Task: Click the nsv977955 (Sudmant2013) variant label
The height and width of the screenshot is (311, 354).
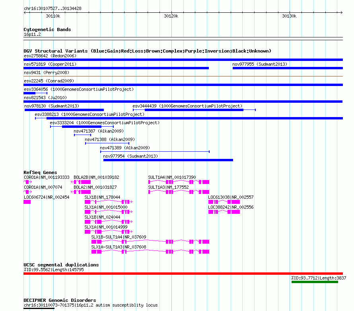Action: click(x=260, y=64)
